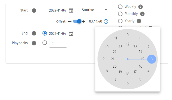Pick hour 21 on the inner ring

coord(112,59)
